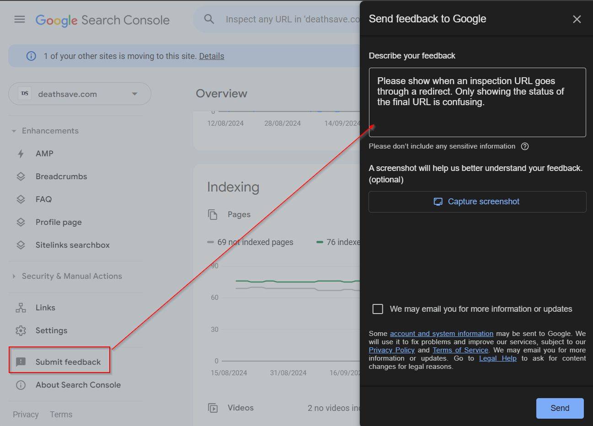Click the FAQ layers icon
The image size is (593, 426).
21,199
